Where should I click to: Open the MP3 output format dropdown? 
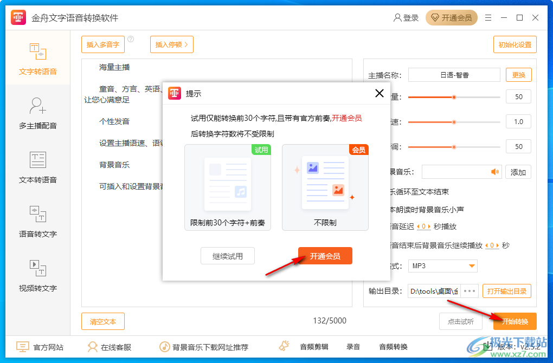(442, 266)
